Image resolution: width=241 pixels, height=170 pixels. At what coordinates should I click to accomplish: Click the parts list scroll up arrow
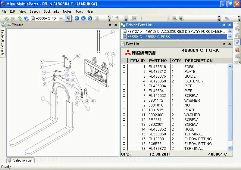coord(230,67)
